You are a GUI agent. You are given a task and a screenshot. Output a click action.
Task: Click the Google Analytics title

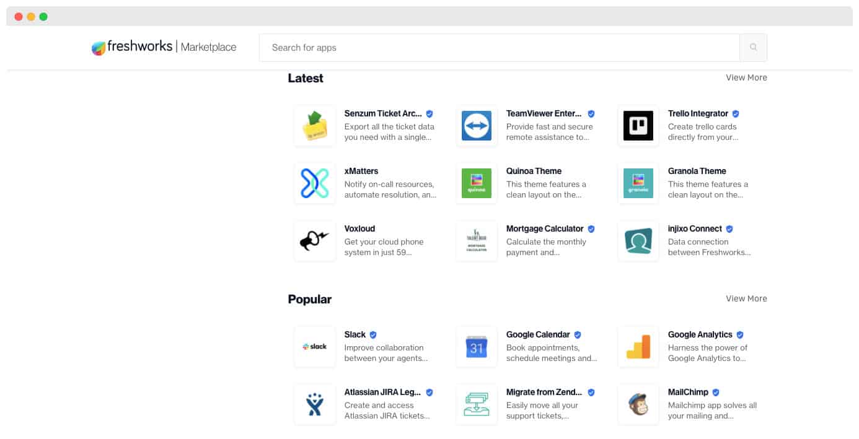pyautogui.click(x=700, y=334)
